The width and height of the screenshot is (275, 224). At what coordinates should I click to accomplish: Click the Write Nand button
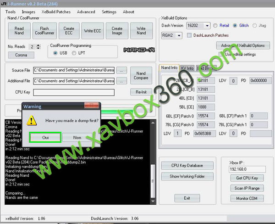tap(141, 31)
